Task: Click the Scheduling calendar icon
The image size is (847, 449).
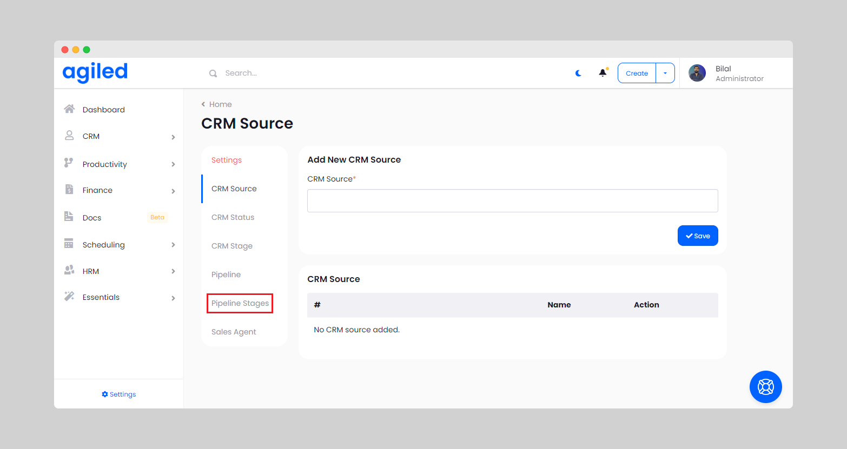Action: (x=69, y=244)
